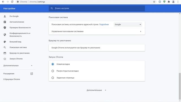Click Управление поисковыми системами text
The width and height of the screenshot is (181, 102).
(67, 31)
